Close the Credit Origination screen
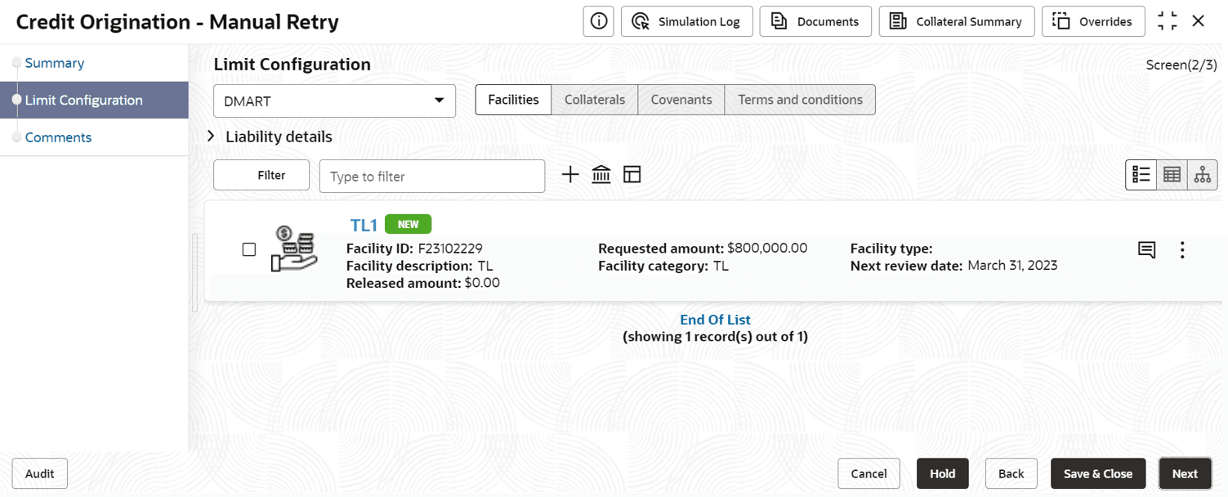 1199,21
